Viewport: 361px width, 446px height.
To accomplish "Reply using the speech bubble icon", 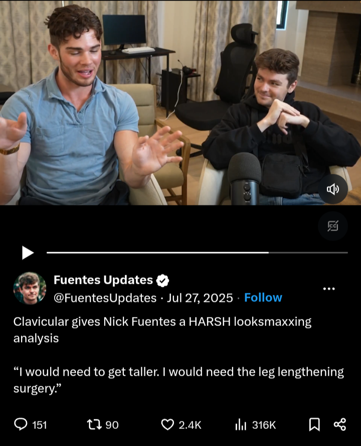I will (21, 424).
